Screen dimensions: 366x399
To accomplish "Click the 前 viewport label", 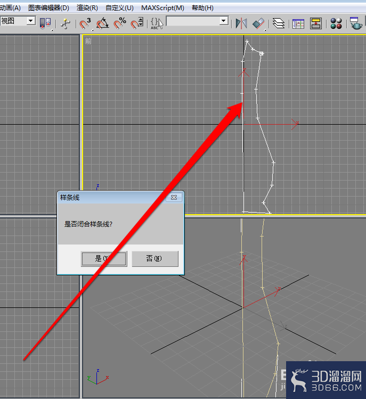I will pyautogui.click(x=88, y=41).
